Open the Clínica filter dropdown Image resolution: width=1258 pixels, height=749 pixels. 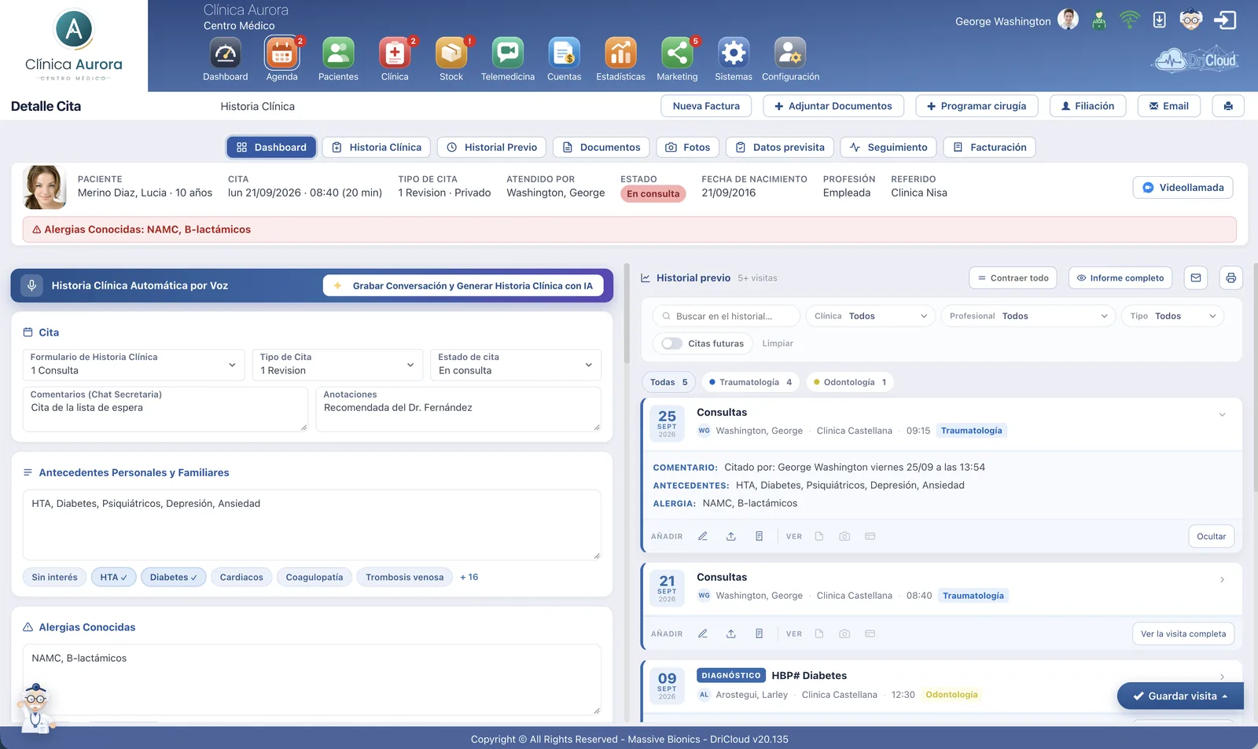click(x=871, y=316)
